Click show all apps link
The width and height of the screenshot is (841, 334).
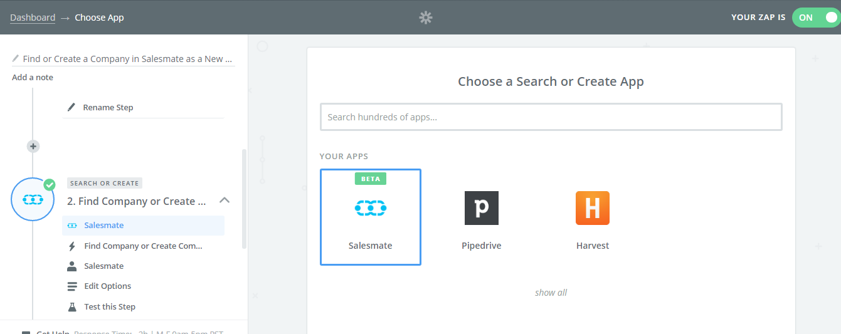[551, 293]
